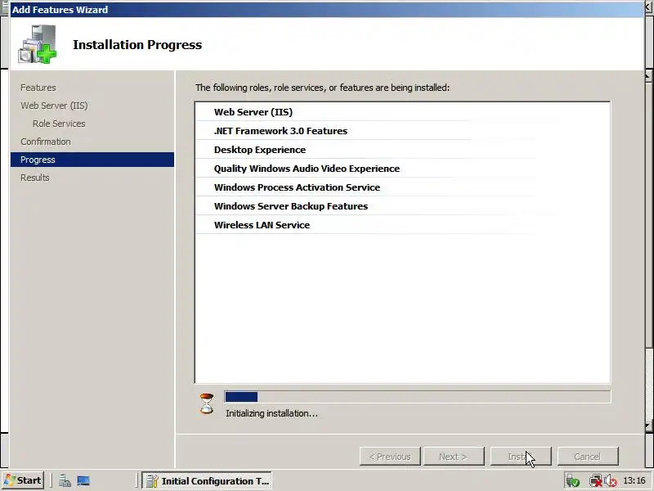Screen dimensions: 654x491
Task: Go to Role Services sidebar step
Action: pos(59,124)
